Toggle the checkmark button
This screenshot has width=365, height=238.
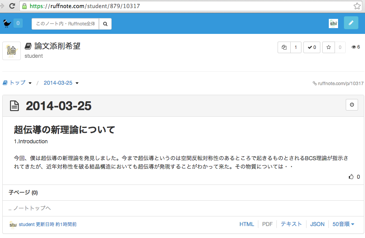coord(312,47)
